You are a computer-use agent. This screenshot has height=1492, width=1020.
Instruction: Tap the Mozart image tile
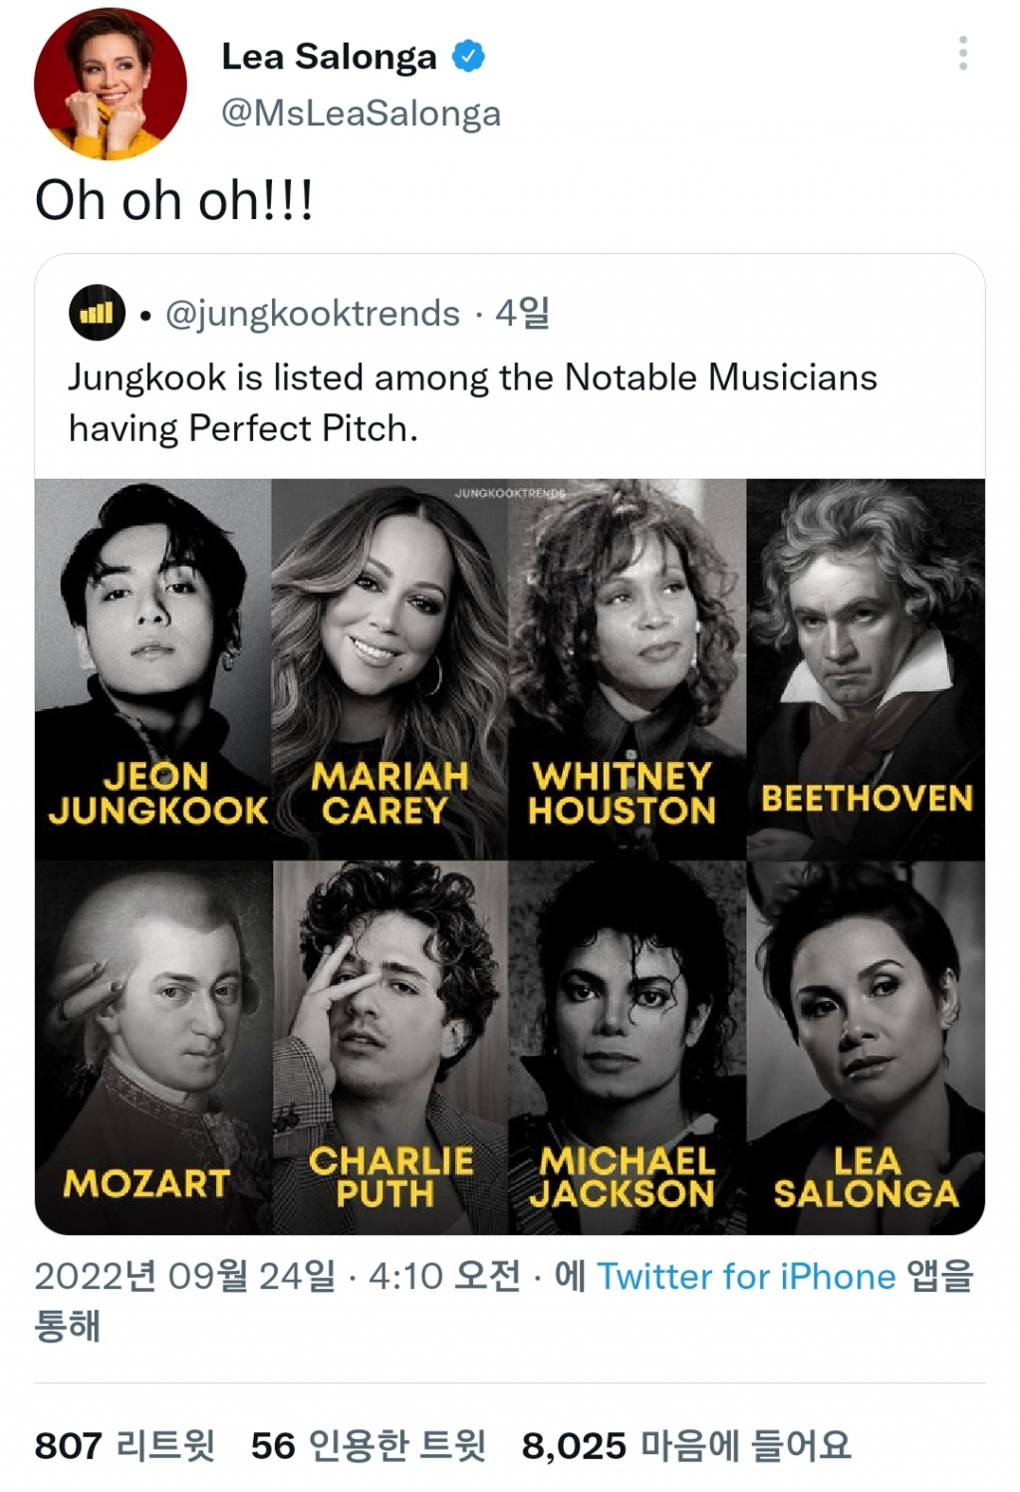[153, 1046]
